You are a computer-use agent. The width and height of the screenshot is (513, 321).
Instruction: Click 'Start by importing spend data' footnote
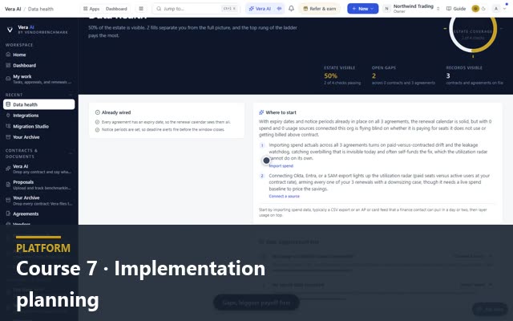click(373, 212)
